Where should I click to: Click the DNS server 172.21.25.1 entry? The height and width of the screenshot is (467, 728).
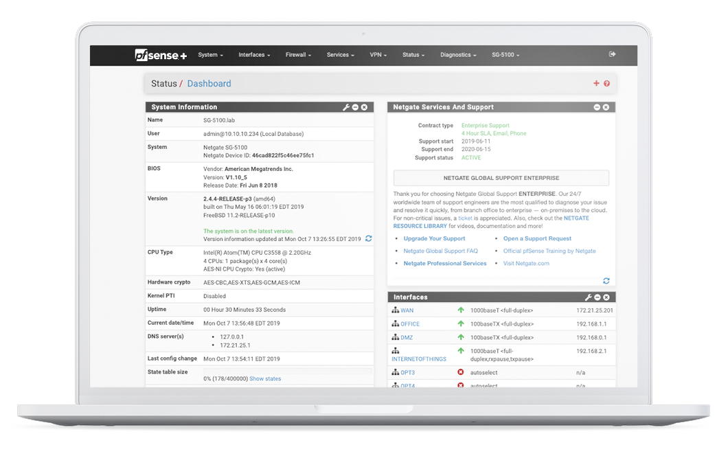click(235, 345)
